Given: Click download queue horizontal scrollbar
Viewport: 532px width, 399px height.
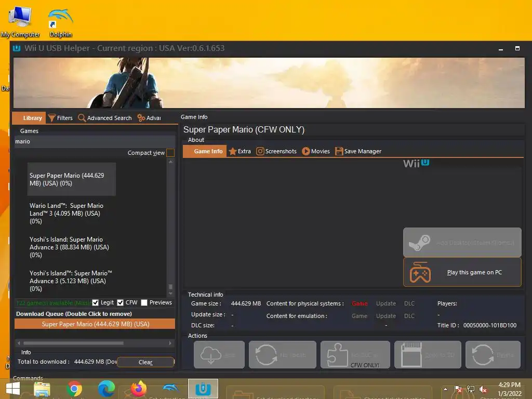Looking at the screenshot, I should click(73, 343).
